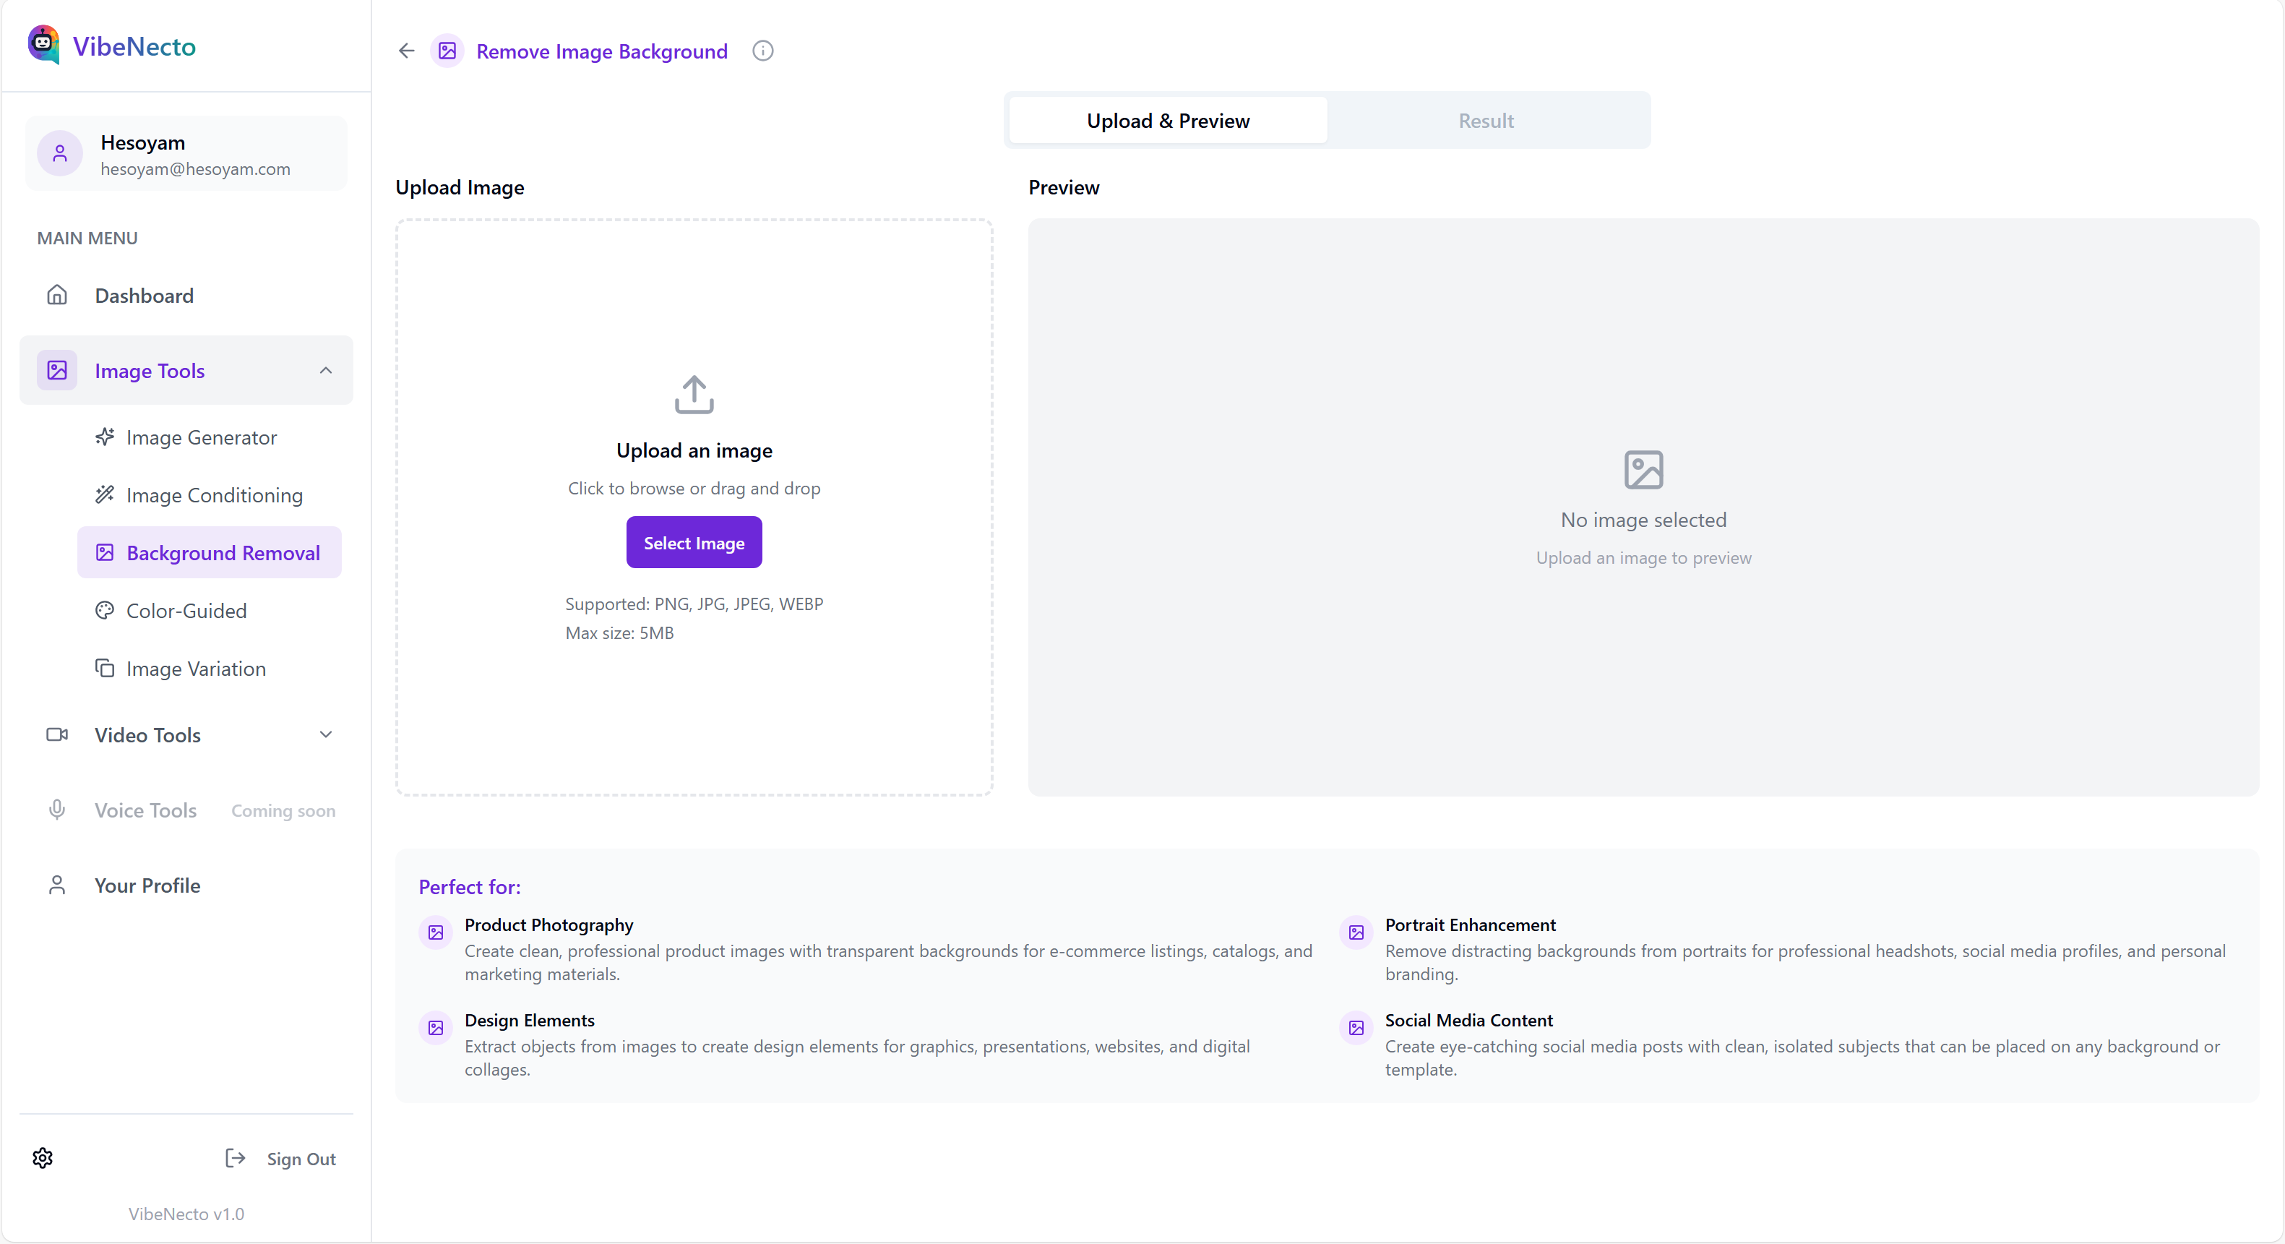Click the info icon beside page title
Image resolution: width=2285 pixels, height=1244 pixels.
[762, 51]
